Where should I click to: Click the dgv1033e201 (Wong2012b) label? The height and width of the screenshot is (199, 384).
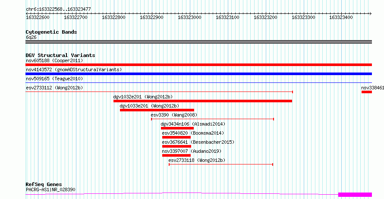click(x=149, y=106)
